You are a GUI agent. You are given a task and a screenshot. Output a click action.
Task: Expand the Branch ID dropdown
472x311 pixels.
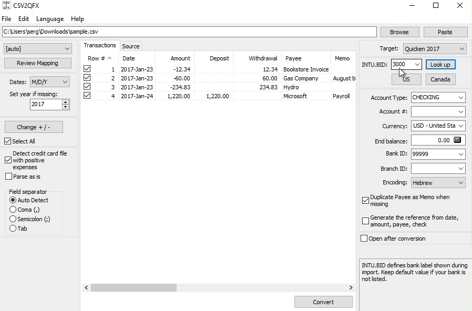point(461,169)
